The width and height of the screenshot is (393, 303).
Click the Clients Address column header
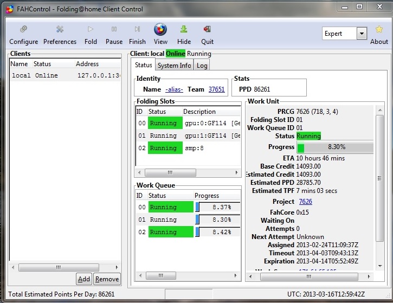pyautogui.click(x=98, y=63)
